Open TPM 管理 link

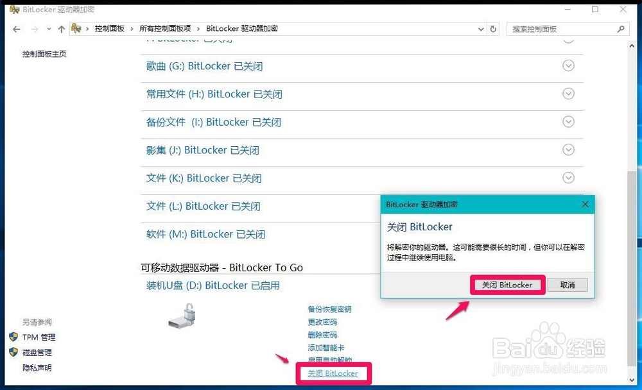(x=39, y=337)
